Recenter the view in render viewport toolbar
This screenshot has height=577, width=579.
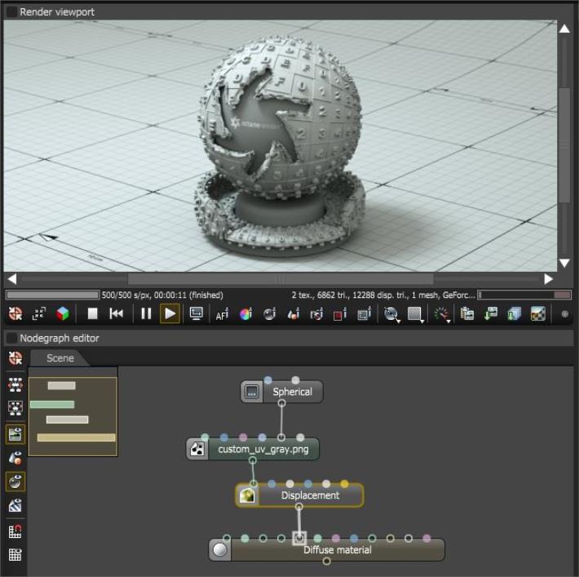pyautogui.click(x=15, y=314)
